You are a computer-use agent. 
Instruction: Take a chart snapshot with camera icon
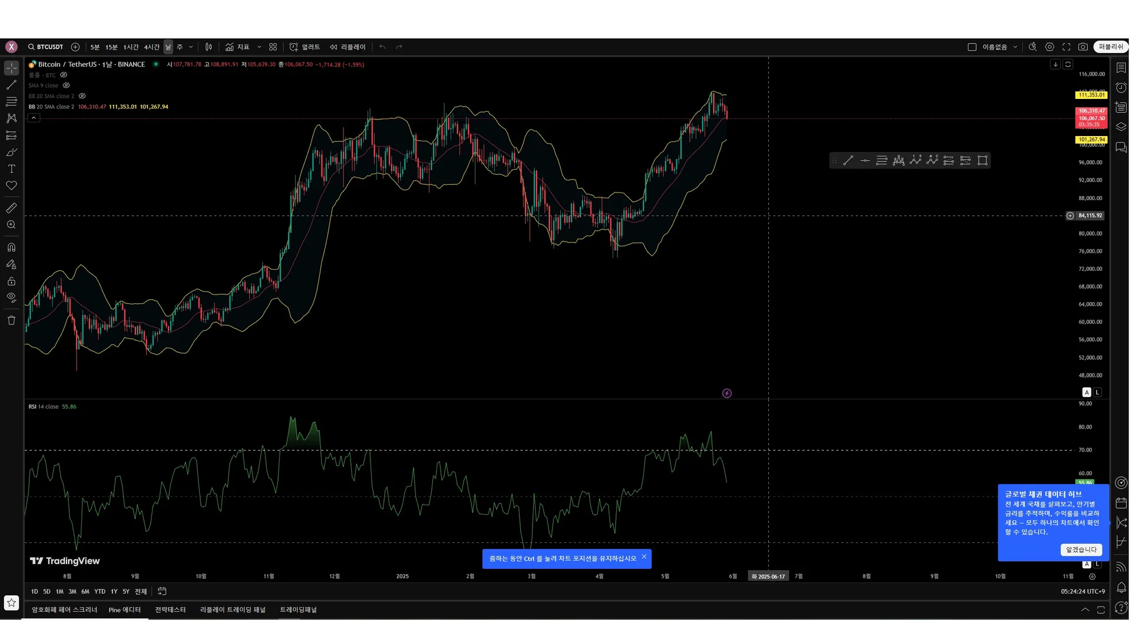(x=1083, y=47)
